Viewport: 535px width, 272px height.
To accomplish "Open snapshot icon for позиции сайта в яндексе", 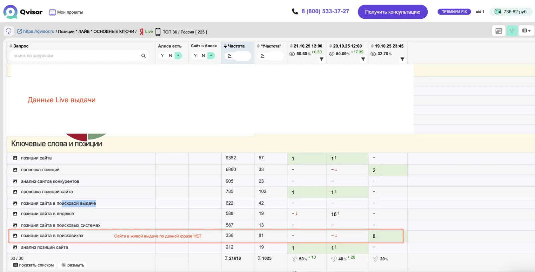I will click(15, 213).
